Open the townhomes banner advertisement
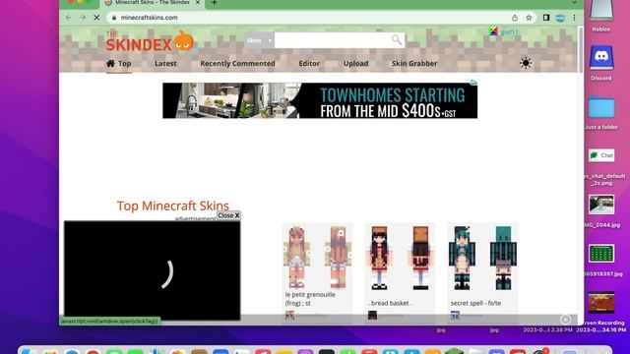 (x=320, y=100)
